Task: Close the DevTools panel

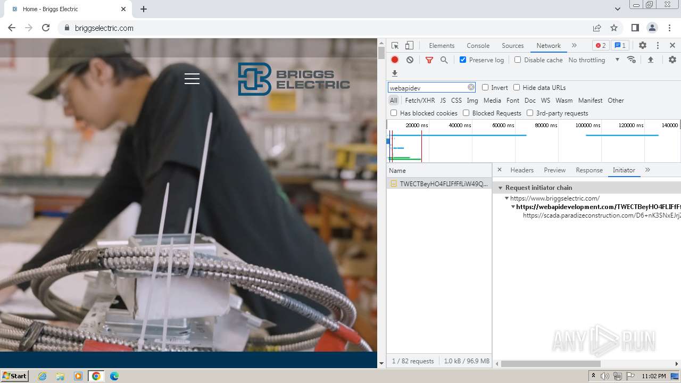Action: [x=672, y=46]
